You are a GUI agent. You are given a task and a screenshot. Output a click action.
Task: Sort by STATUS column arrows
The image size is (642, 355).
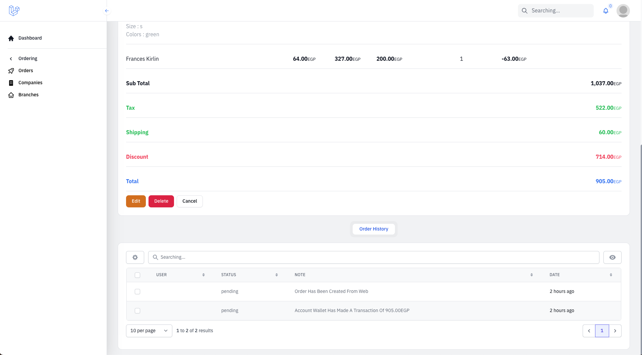click(277, 275)
